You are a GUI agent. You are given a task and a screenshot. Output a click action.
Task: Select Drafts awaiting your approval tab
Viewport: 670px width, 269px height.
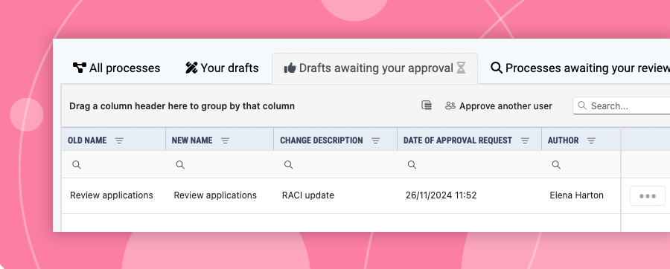pos(374,68)
